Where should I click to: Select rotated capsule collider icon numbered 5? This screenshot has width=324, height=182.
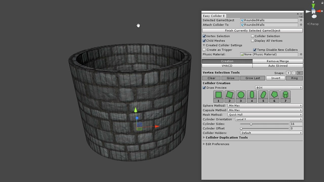[x=263, y=97]
